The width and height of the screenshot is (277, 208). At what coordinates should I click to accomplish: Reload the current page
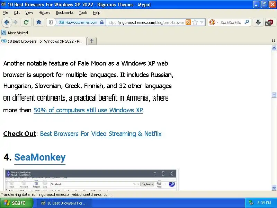pyautogui.click(x=26, y=22)
